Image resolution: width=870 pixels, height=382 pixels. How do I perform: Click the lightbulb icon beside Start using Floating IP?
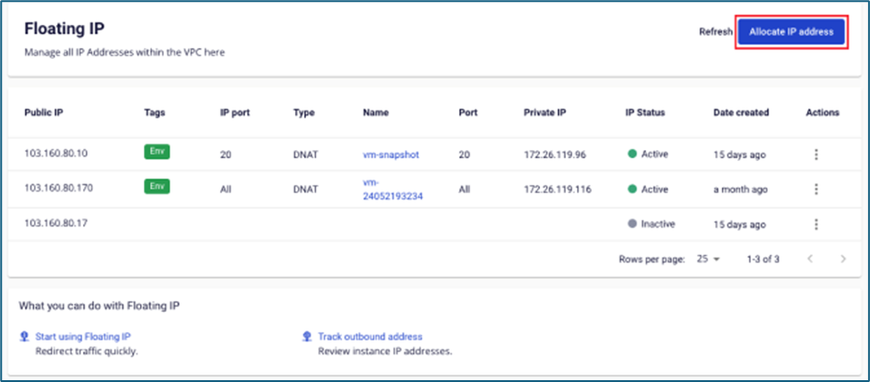point(24,337)
